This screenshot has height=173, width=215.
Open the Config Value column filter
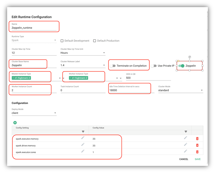coord(185,132)
